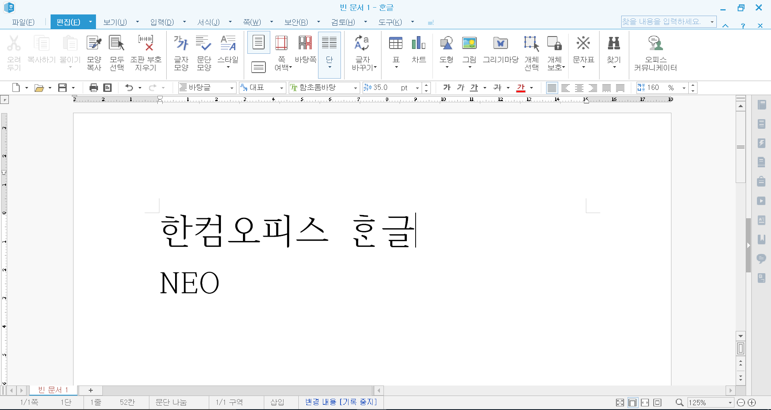This screenshot has width=771, height=410.
Task: Click the 모두 선택 (select all) icon
Action: (x=117, y=53)
